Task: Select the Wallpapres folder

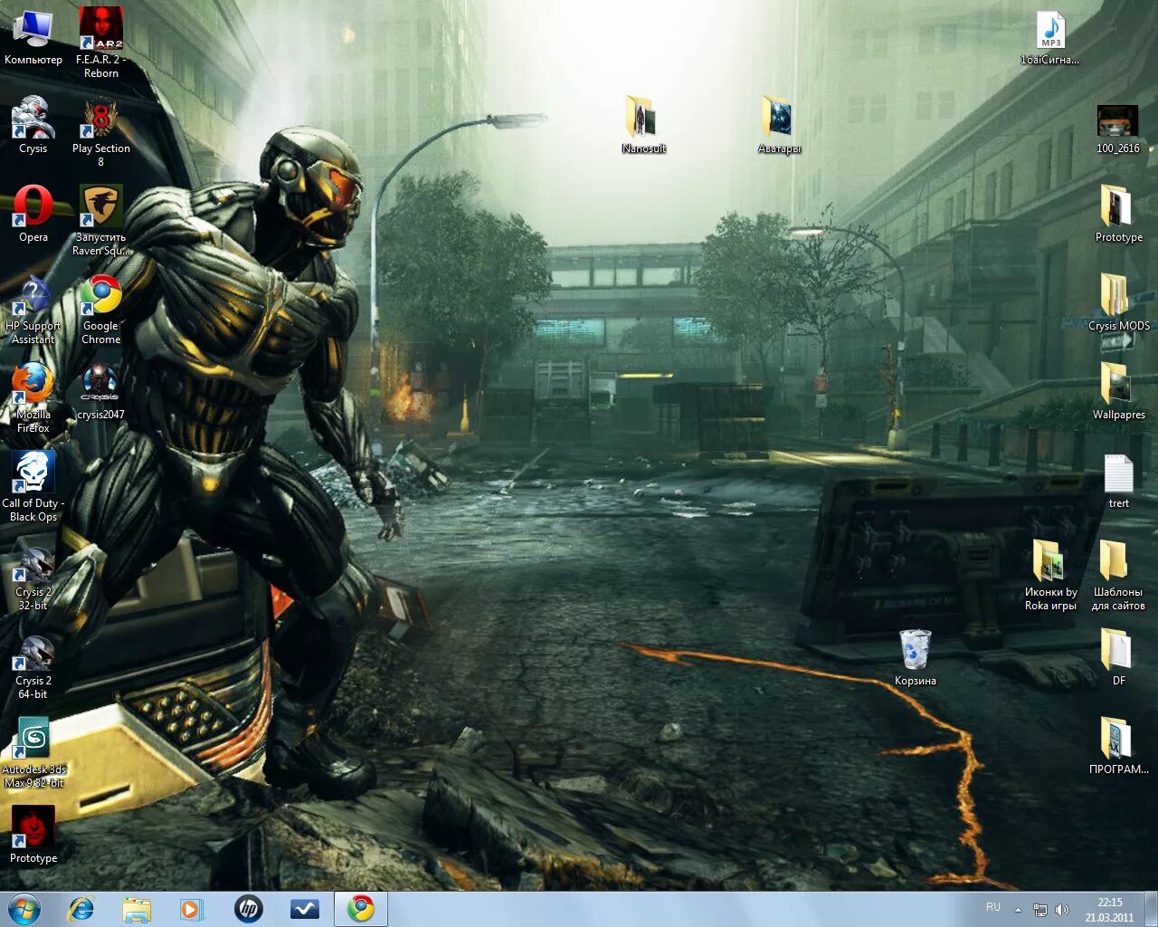Action: coord(1118,391)
